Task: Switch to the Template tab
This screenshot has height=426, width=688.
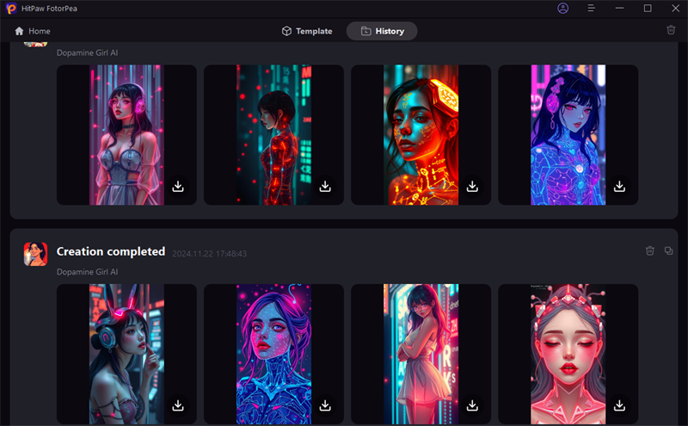Action: click(x=307, y=31)
